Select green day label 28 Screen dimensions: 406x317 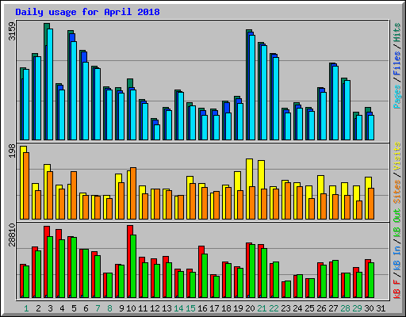pyautogui.click(x=345, y=308)
